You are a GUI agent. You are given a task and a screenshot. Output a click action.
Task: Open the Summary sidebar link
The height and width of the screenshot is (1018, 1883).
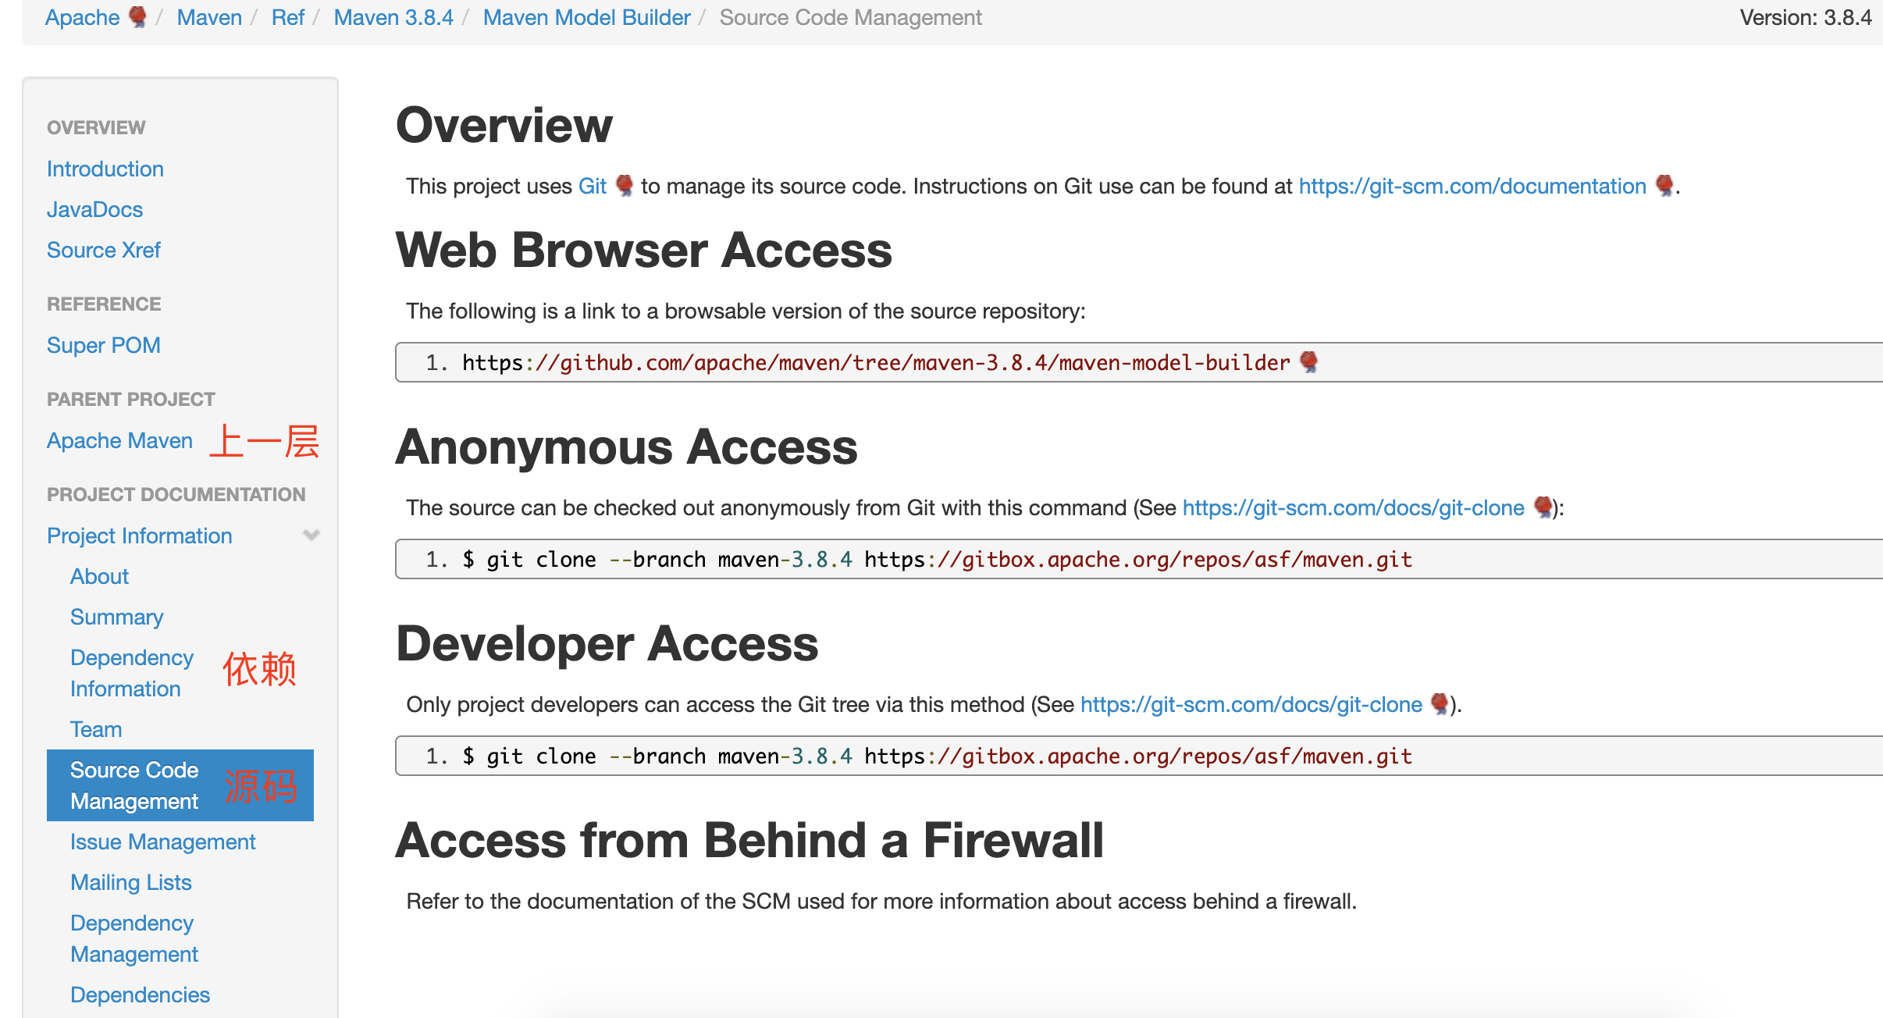117,617
